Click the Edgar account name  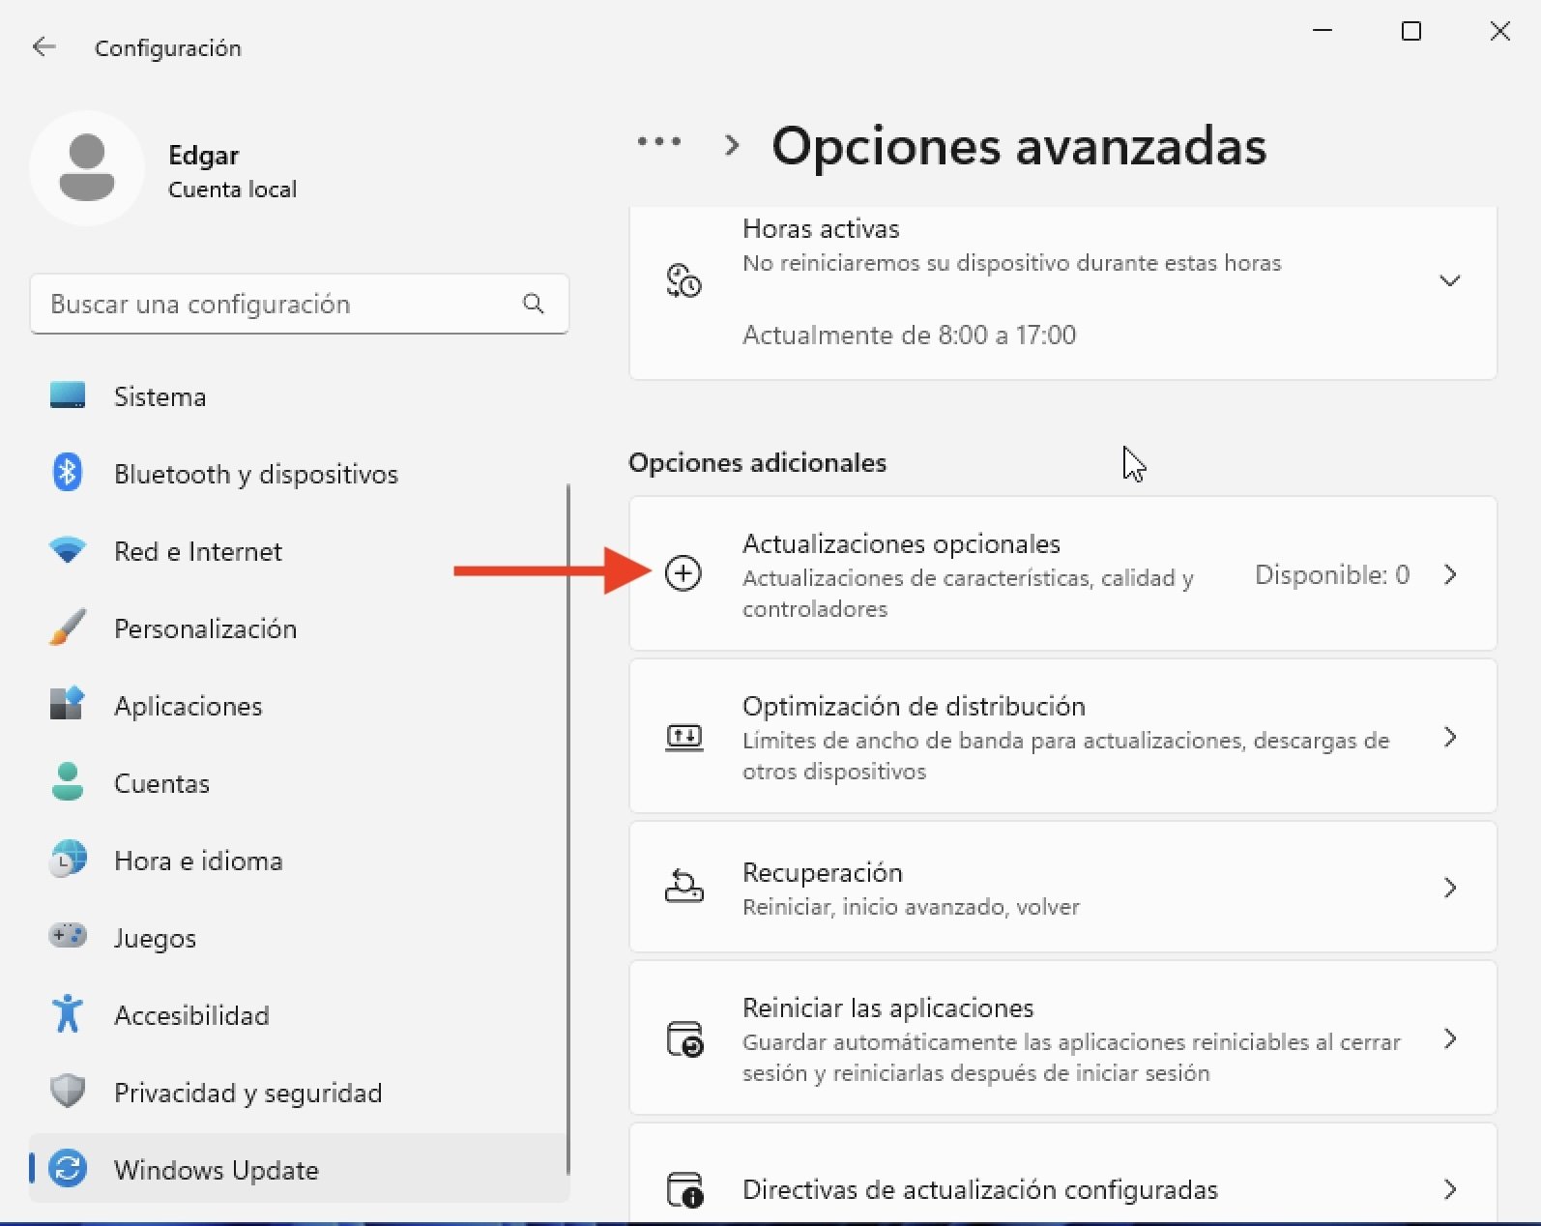point(203,155)
